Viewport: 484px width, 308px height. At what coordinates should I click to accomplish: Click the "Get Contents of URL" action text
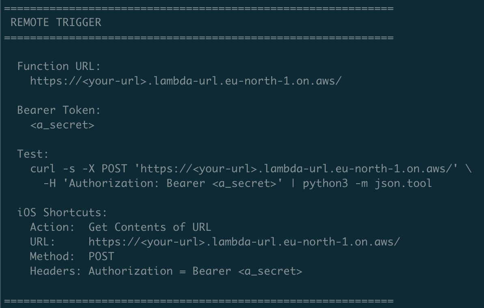point(150,227)
